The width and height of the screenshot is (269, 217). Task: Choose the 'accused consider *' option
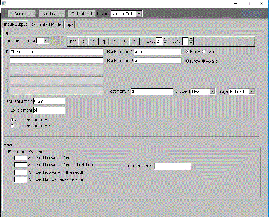click(x=12, y=126)
